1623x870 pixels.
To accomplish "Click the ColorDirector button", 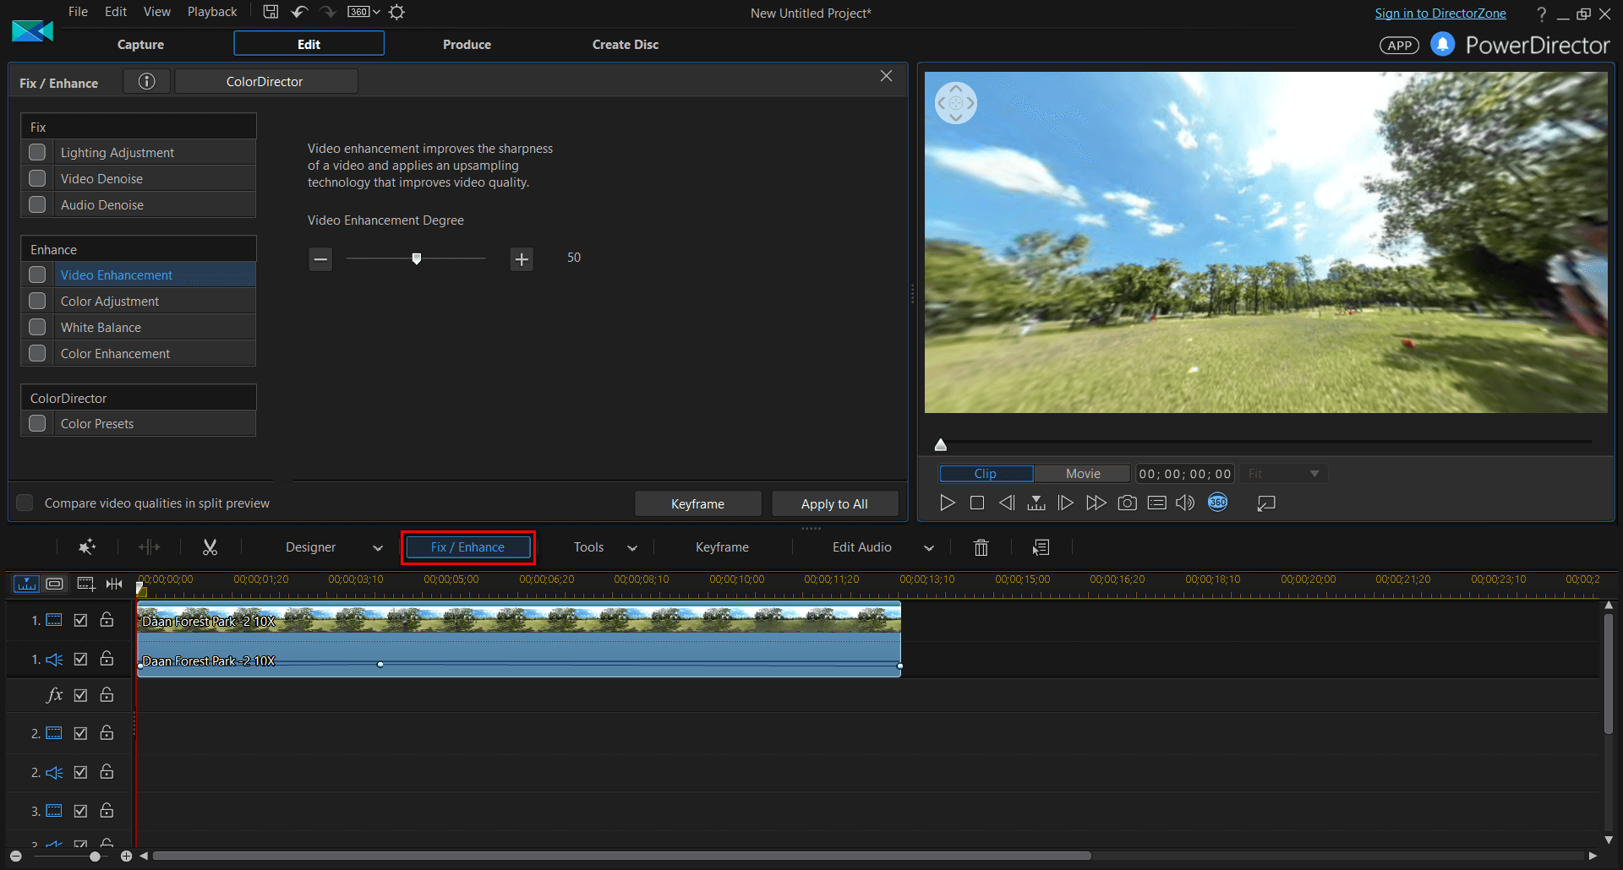I will coord(265,81).
